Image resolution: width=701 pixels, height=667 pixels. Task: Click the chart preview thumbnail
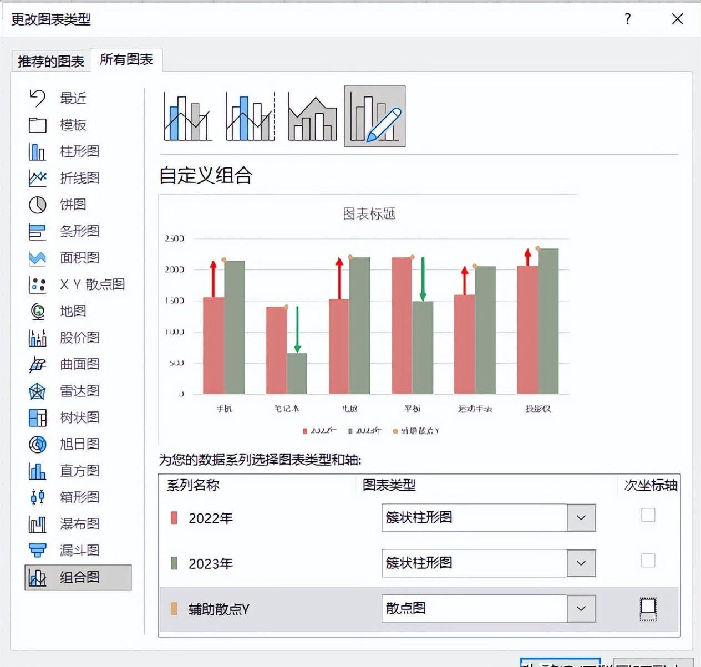click(x=368, y=319)
